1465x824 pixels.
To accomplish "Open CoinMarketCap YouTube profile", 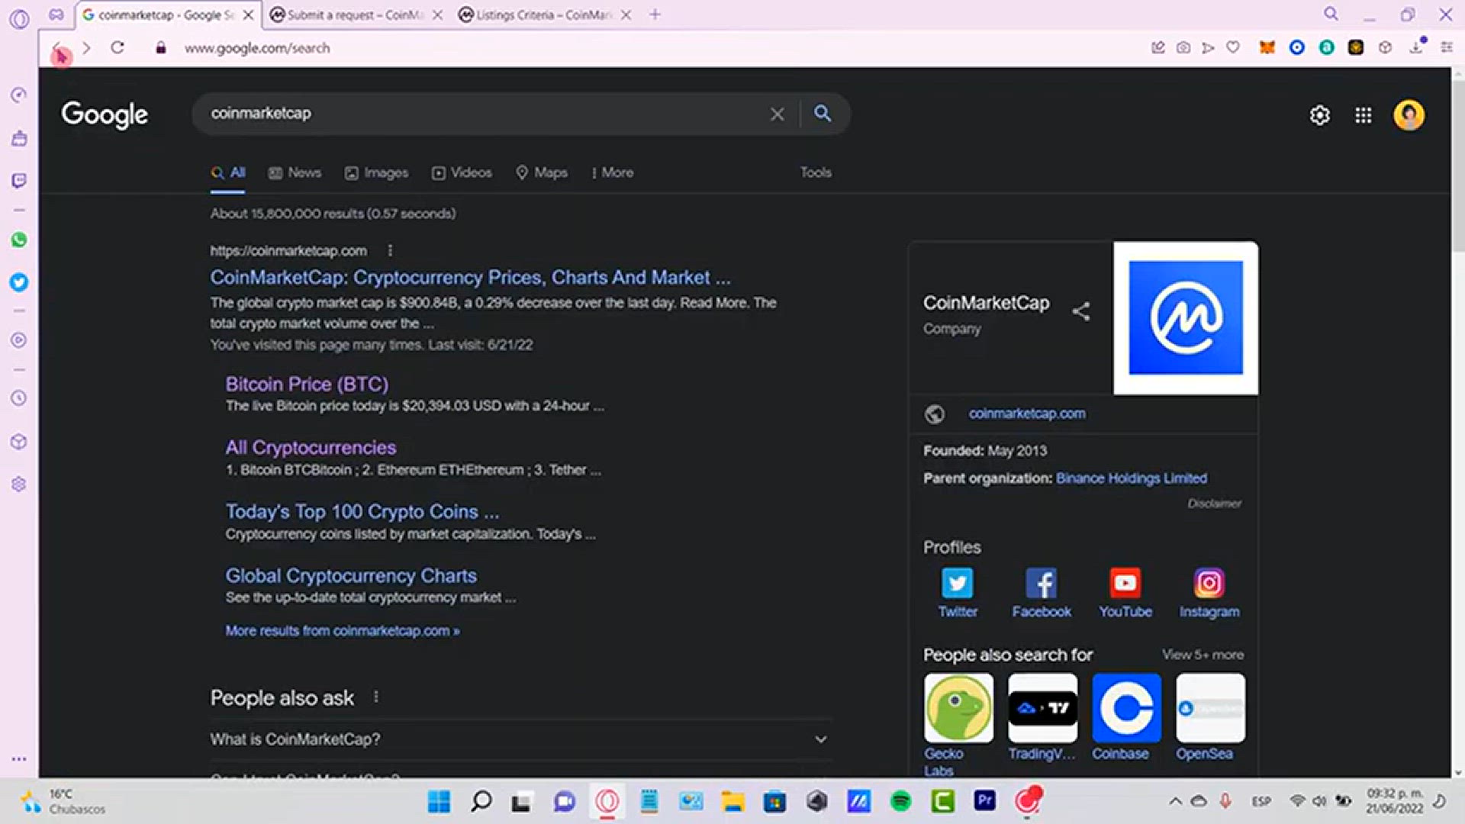I will pos(1125,593).
